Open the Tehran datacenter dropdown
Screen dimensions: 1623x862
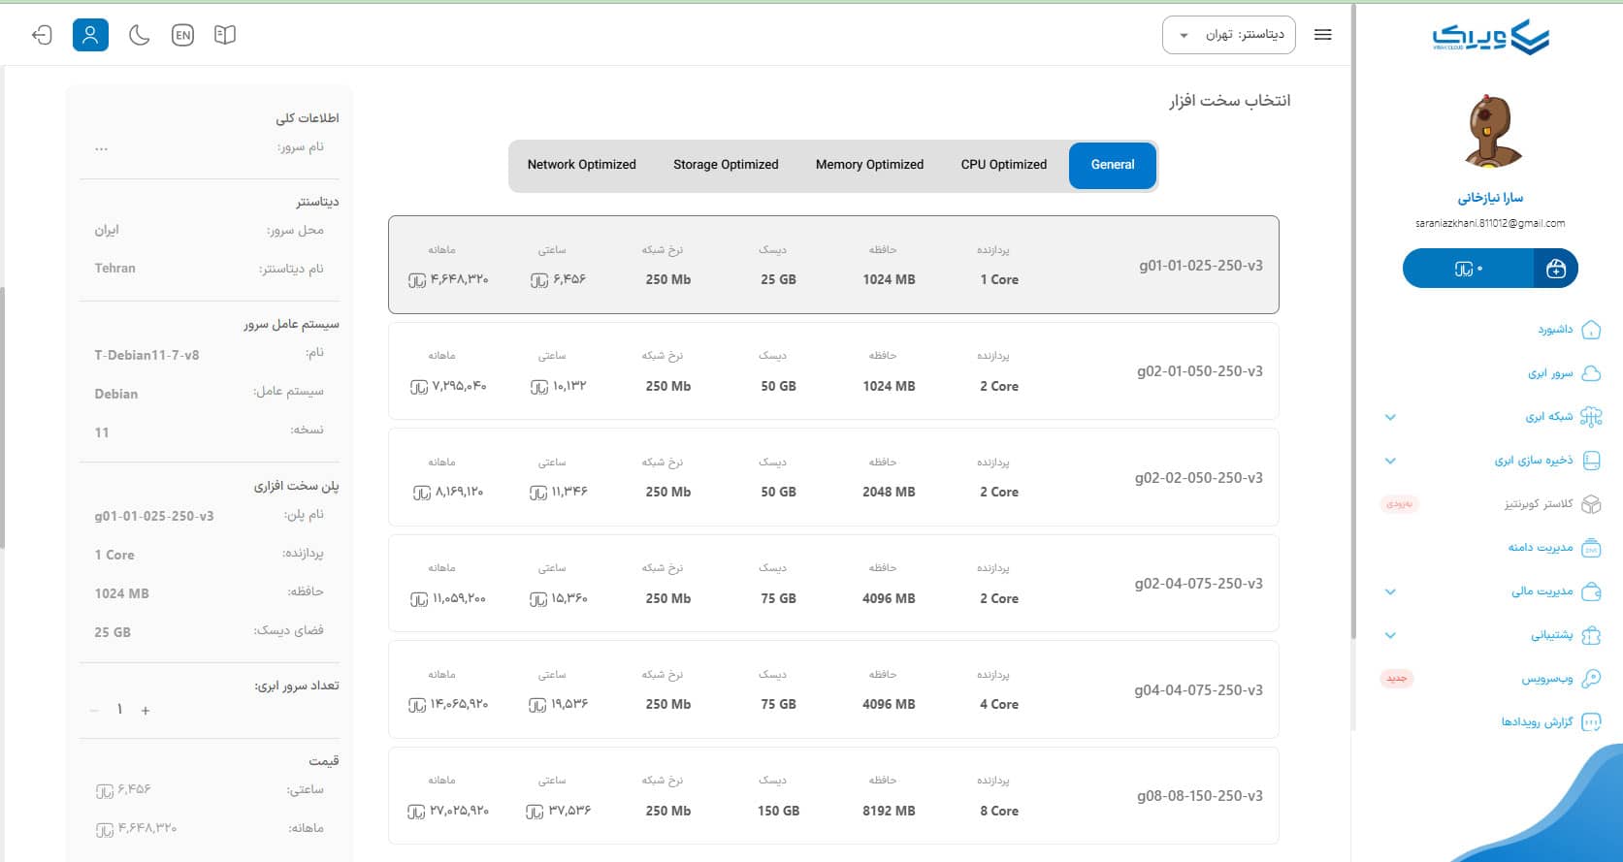click(x=1231, y=35)
